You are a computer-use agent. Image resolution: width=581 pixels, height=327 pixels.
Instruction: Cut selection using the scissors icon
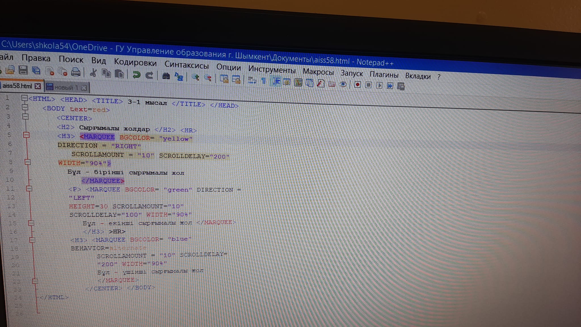pyautogui.click(x=93, y=73)
